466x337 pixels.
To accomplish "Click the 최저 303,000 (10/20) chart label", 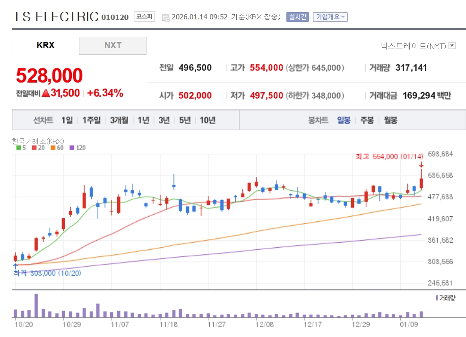I will [x=47, y=273].
